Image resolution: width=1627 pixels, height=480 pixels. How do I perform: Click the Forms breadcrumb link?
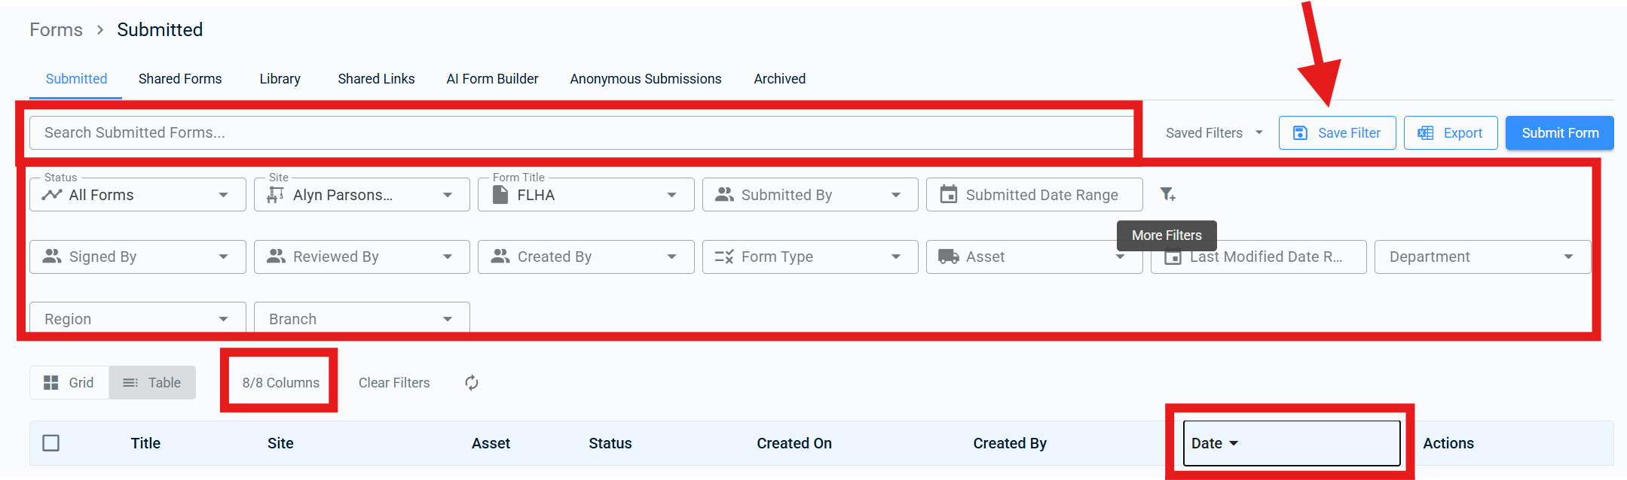(56, 30)
